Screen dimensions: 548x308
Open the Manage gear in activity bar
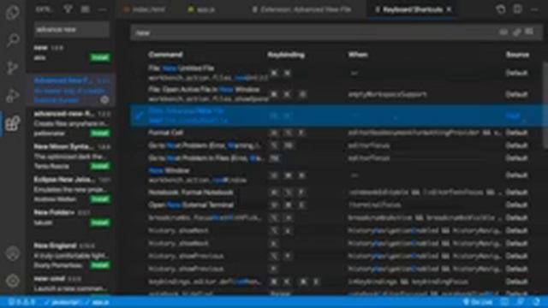(x=13, y=281)
